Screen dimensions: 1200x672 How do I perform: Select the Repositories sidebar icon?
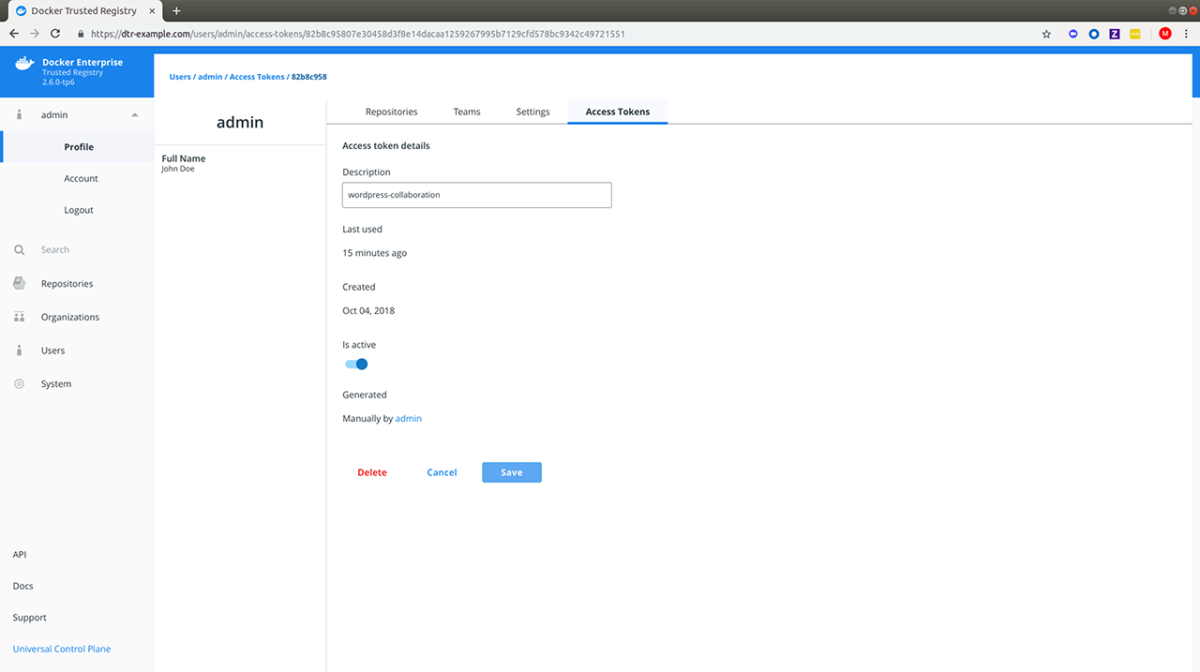19,283
